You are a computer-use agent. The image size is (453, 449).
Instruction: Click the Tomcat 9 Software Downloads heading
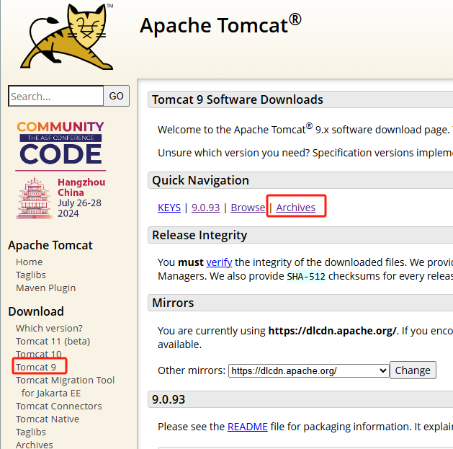point(238,99)
